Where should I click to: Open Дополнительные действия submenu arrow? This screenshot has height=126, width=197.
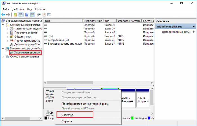(194, 32)
